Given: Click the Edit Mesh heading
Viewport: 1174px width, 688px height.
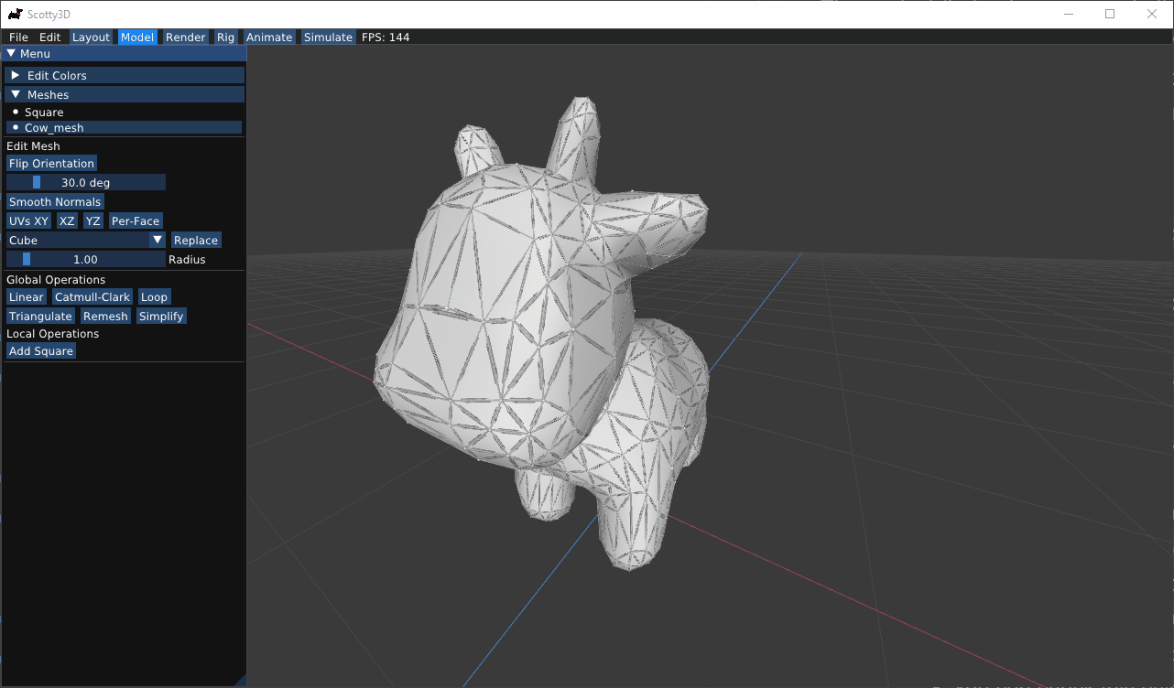Looking at the screenshot, I should point(33,146).
